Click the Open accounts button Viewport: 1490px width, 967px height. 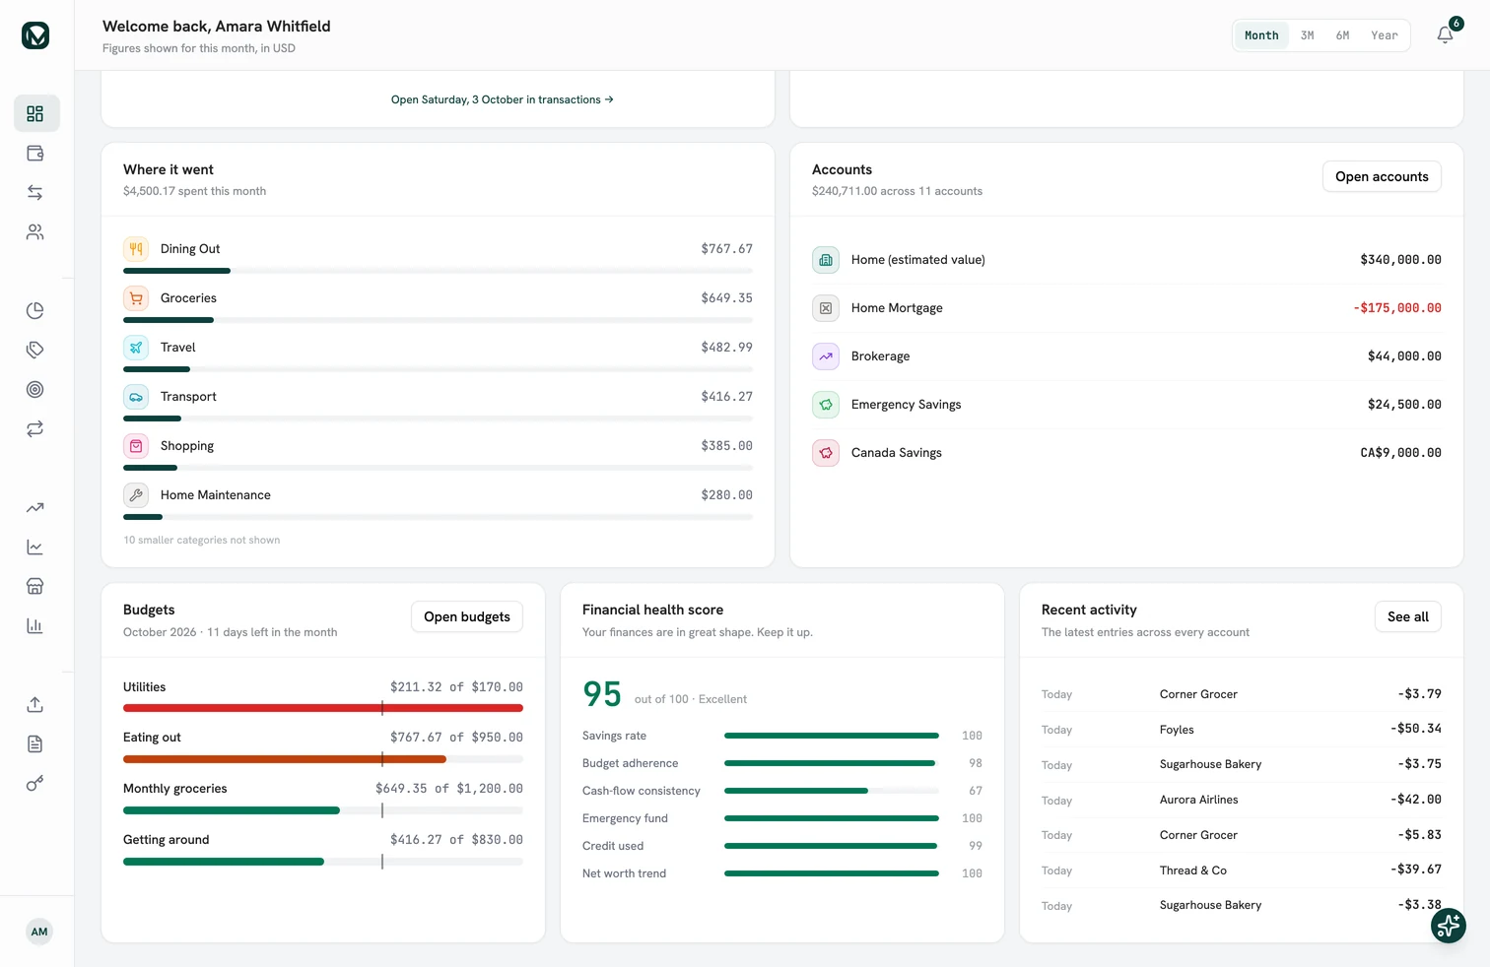[x=1382, y=176]
